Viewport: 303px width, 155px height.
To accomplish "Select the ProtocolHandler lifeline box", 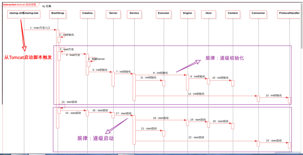I will 289,14.
